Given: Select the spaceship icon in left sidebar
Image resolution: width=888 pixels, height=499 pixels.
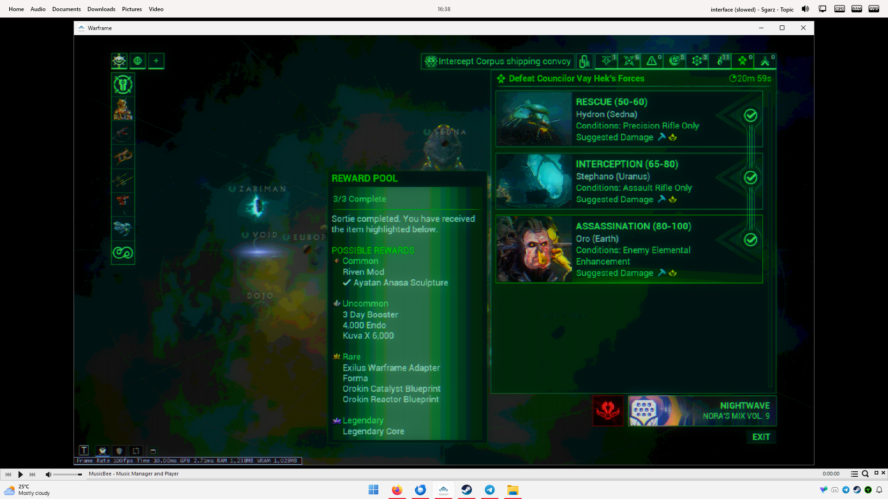Looking at the screenshot, I should [123, 227].
